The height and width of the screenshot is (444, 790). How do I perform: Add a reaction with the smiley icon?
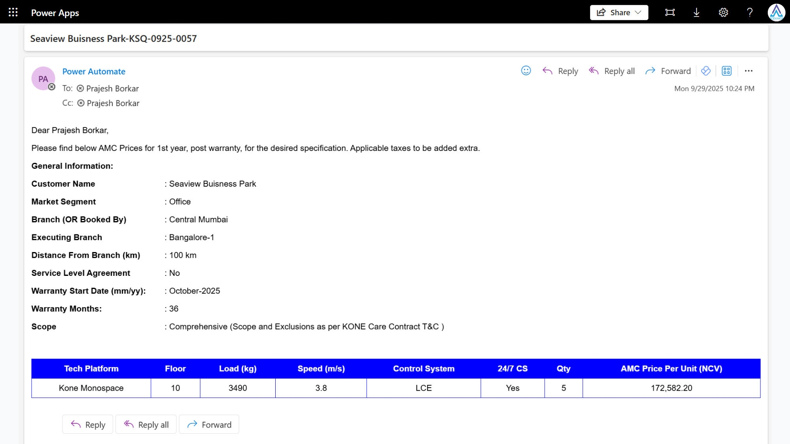click(526, 71)
